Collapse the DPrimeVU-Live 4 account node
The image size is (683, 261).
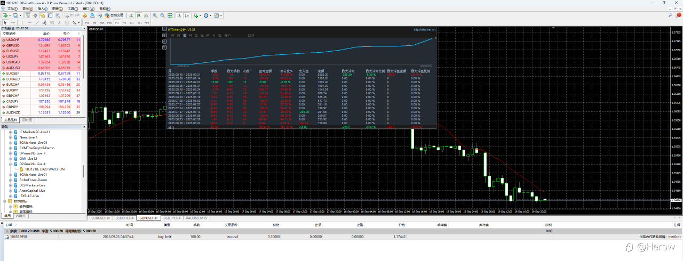pos(10,164)
